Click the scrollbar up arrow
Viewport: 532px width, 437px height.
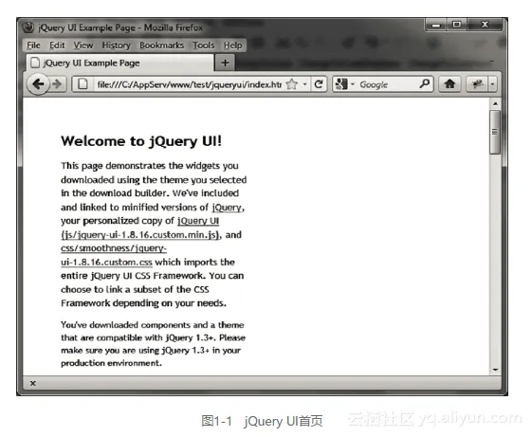[x=495, y=103]
